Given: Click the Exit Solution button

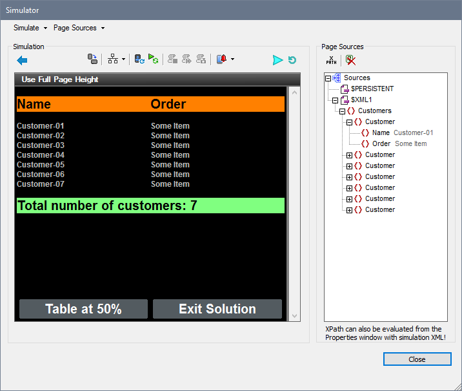Looking at the screenshot, I should point(217,309).
